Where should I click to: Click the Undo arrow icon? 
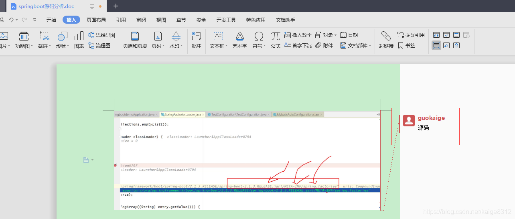[x=11, y=20]
